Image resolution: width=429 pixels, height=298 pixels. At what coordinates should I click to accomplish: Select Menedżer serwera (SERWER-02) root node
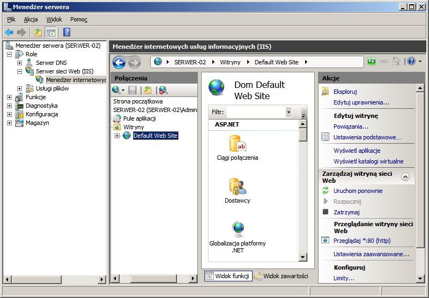click(58, 46)
